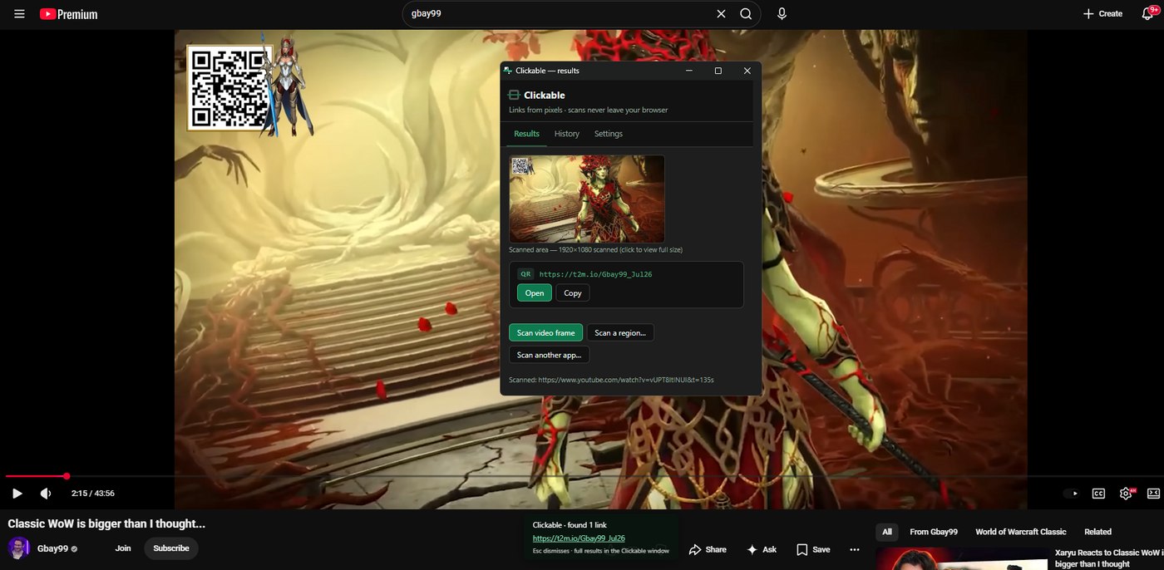Follow the t2m.io link in the toast notification
The width and height of the screenshot is (1164, 570).
(579, 538)
